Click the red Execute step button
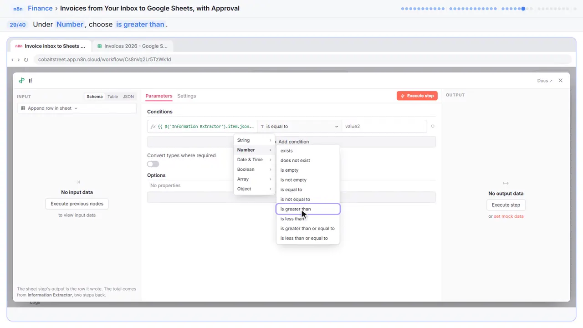Screen dimensions: 583x328 coord(417,96)
